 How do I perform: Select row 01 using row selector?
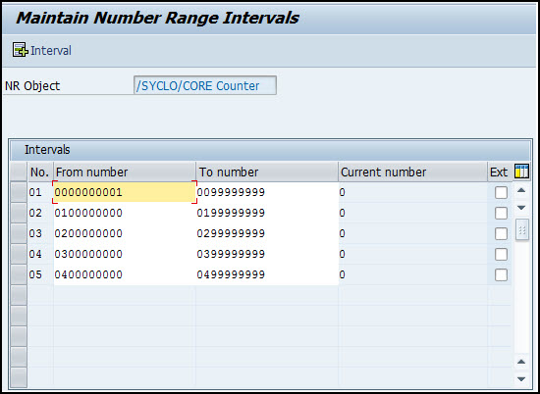click(19, 192)
